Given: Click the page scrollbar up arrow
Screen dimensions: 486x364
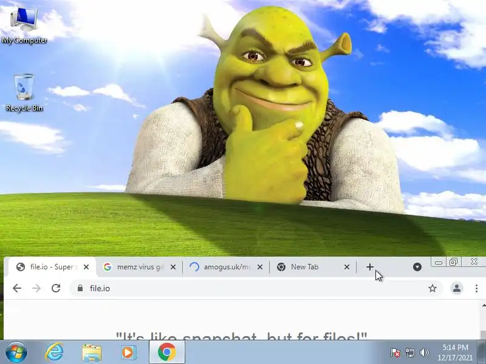Looking at the screenshot, I should click(x=484, y=306).
